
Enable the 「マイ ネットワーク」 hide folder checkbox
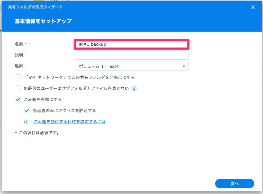pos(18,77)
